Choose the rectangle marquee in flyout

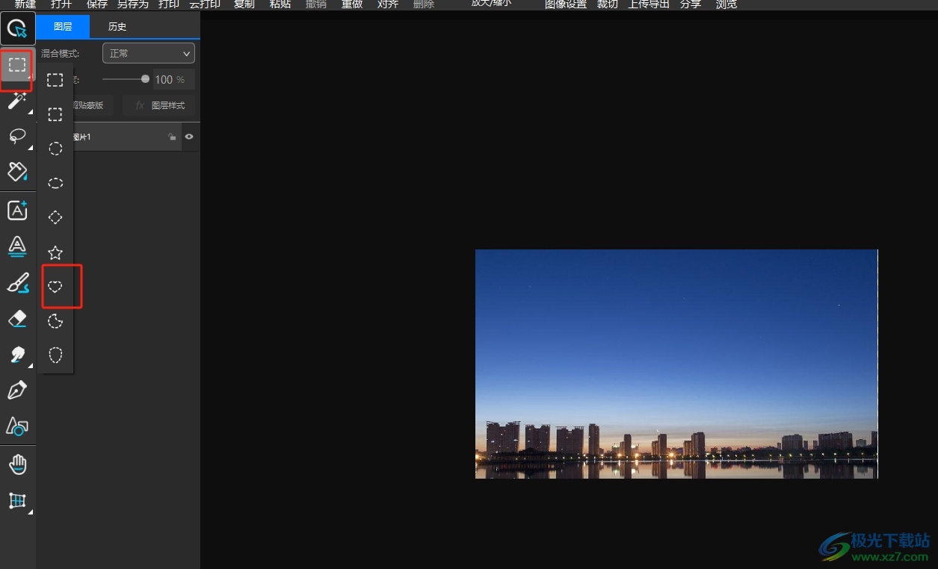coord(55,80)
